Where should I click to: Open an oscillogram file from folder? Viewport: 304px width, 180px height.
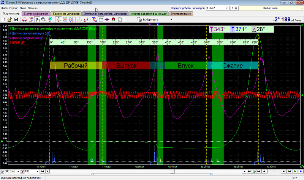tap(9, 20)
